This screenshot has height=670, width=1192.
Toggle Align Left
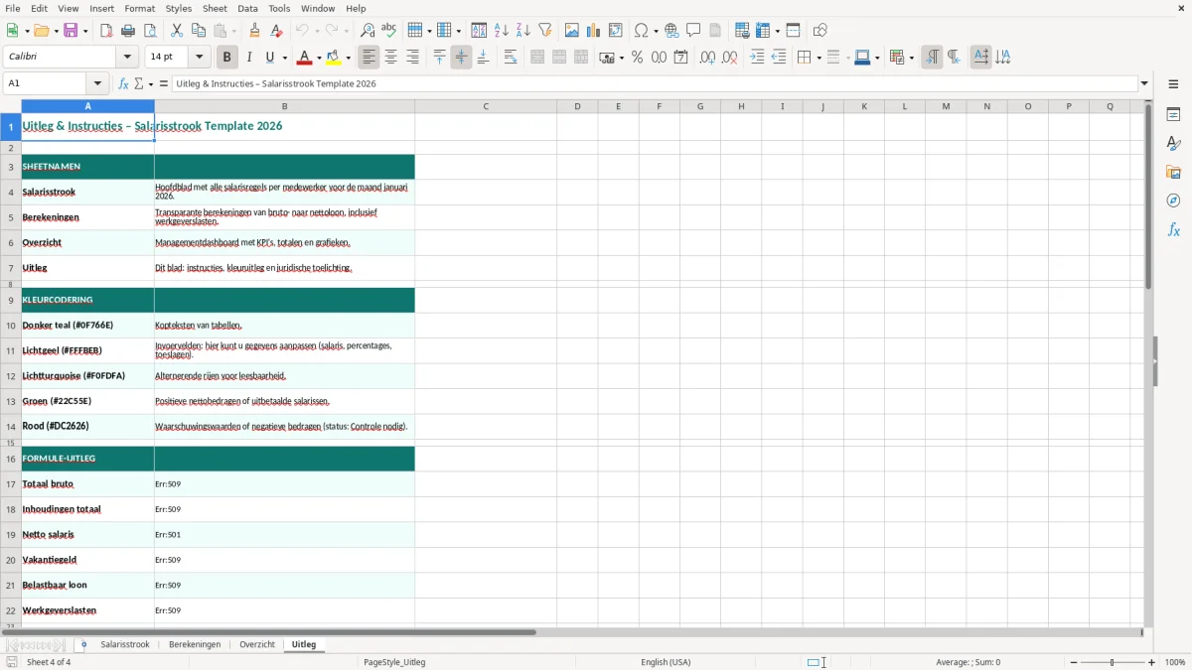pos(370,58)
